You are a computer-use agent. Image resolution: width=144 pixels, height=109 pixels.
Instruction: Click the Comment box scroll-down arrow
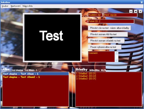(x=116, y=60)
